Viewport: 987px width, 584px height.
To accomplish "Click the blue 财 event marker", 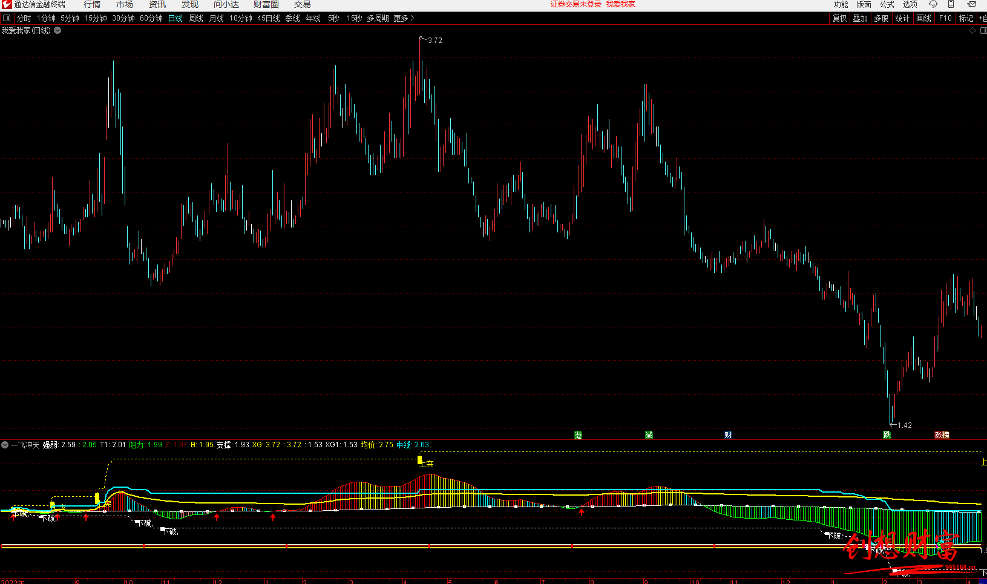I will (x=728, y=435).
